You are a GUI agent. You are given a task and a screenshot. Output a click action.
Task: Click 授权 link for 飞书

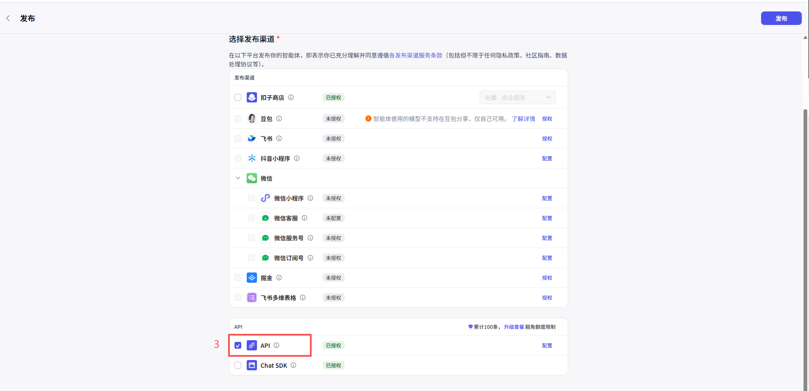pos(547,138)
